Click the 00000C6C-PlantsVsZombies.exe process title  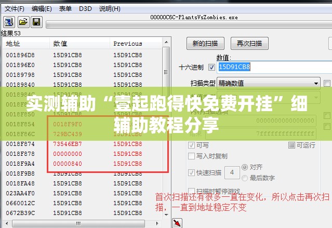click(194, 17)
